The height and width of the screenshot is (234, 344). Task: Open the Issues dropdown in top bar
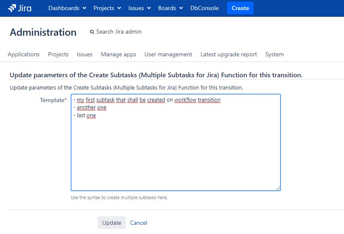pyautogui.click(x=139, y=8)
